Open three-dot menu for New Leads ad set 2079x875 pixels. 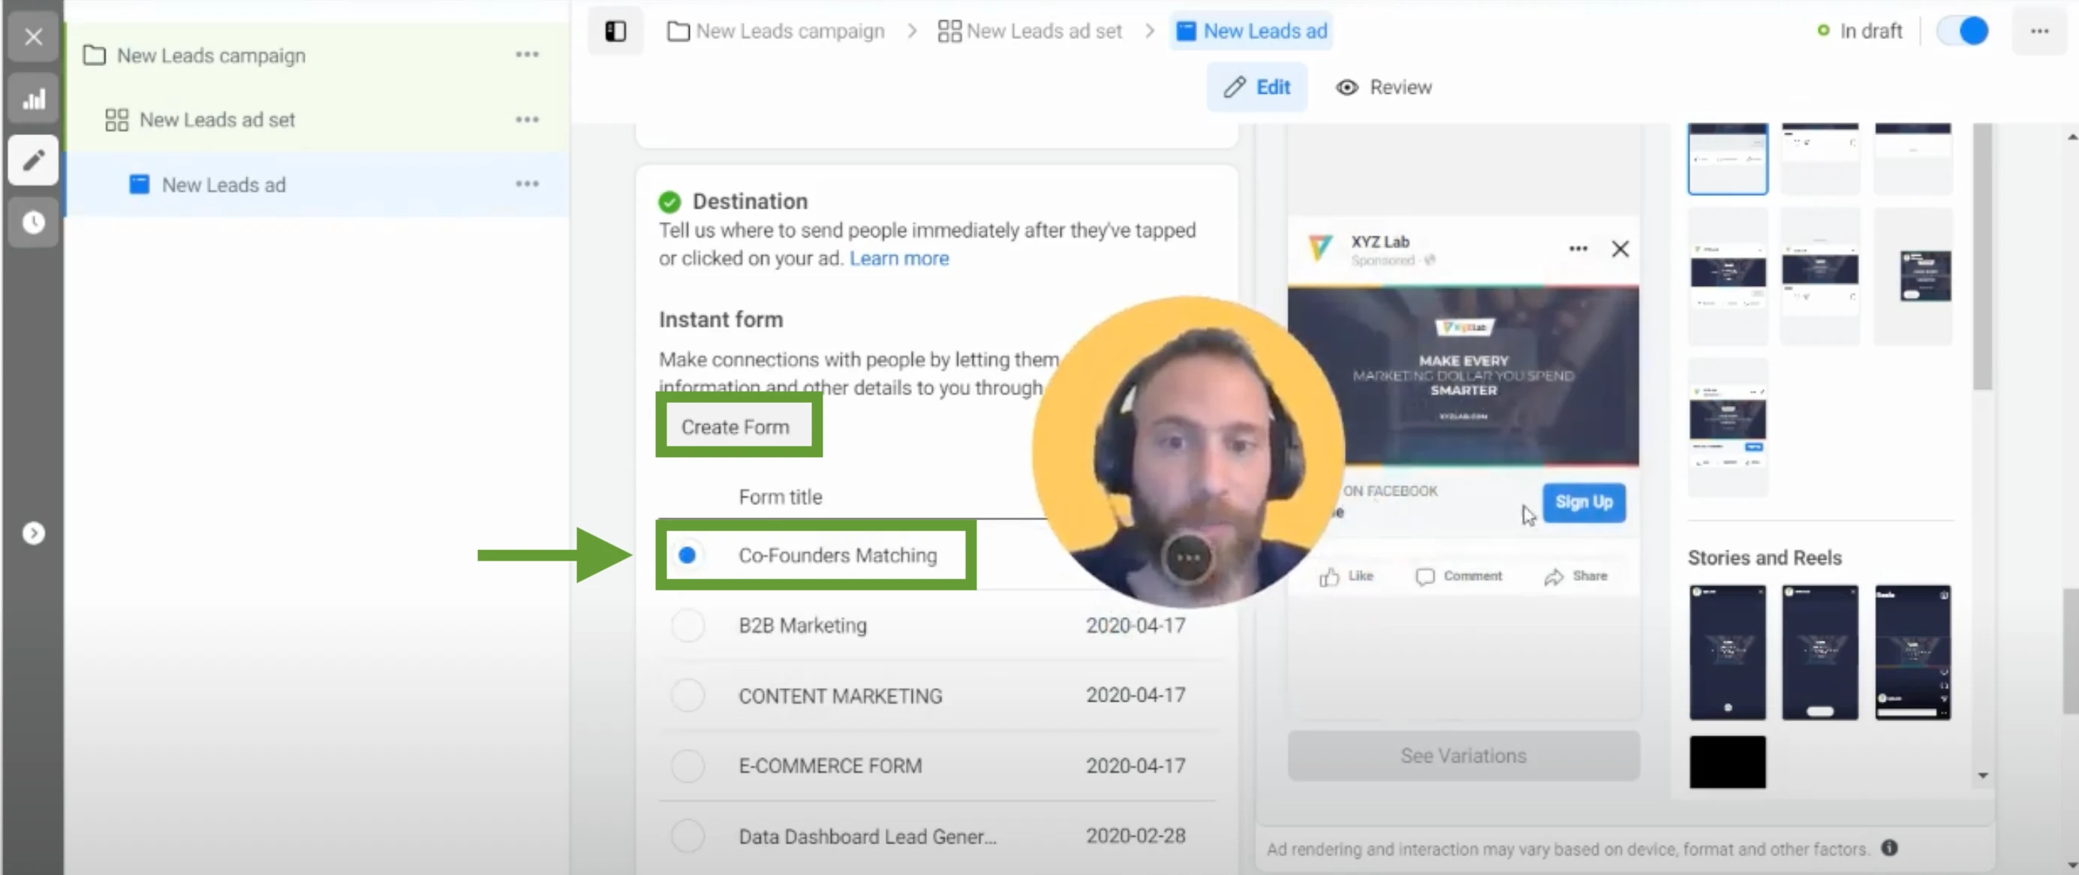pyautogui.click(x=527, y=119)
